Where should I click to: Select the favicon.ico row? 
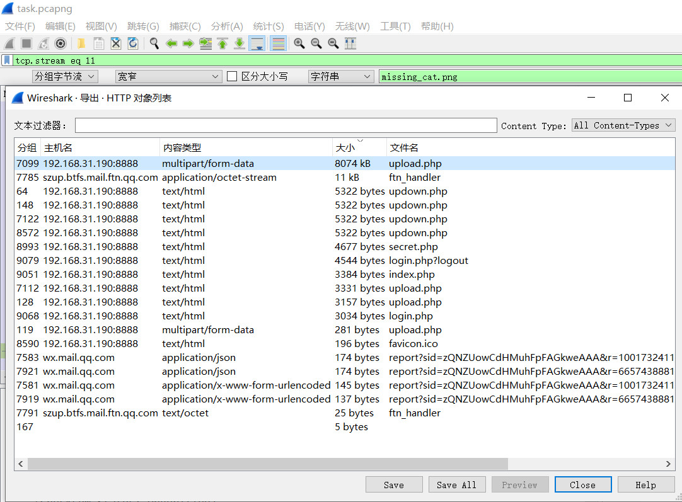[345, 343]
